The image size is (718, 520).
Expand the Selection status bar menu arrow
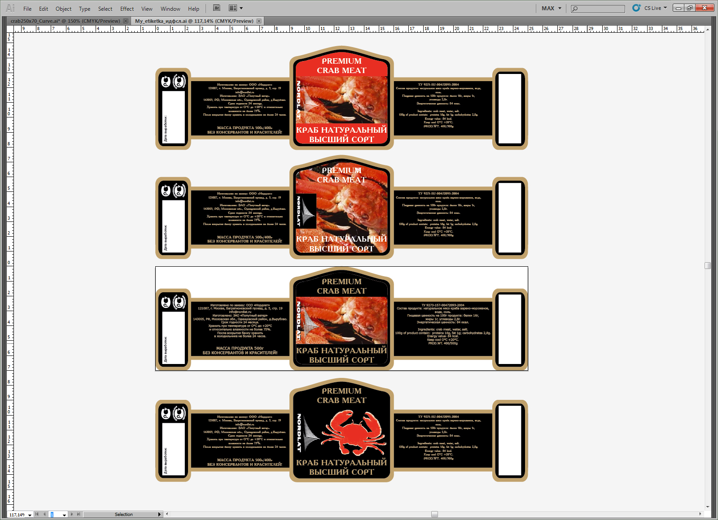(159, 514)
